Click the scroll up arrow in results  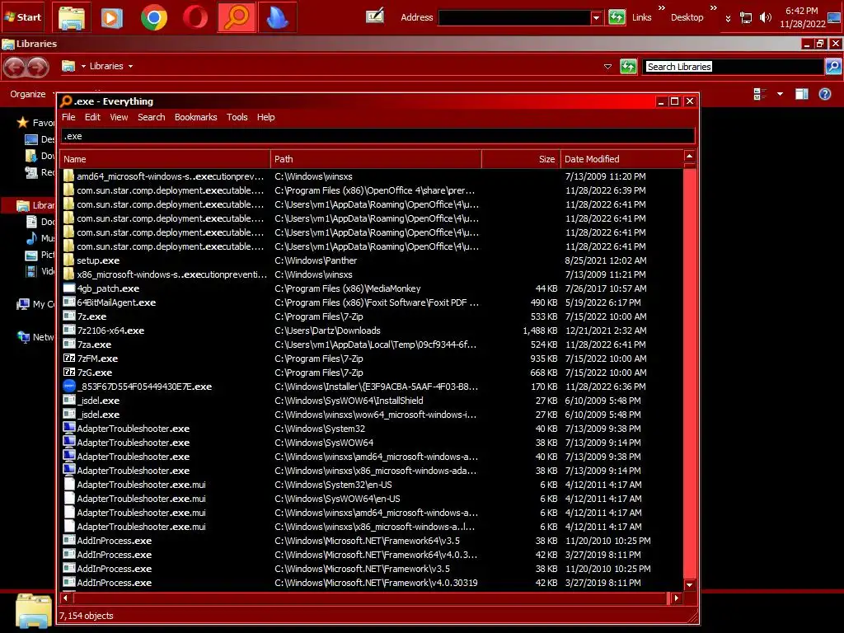690,156
